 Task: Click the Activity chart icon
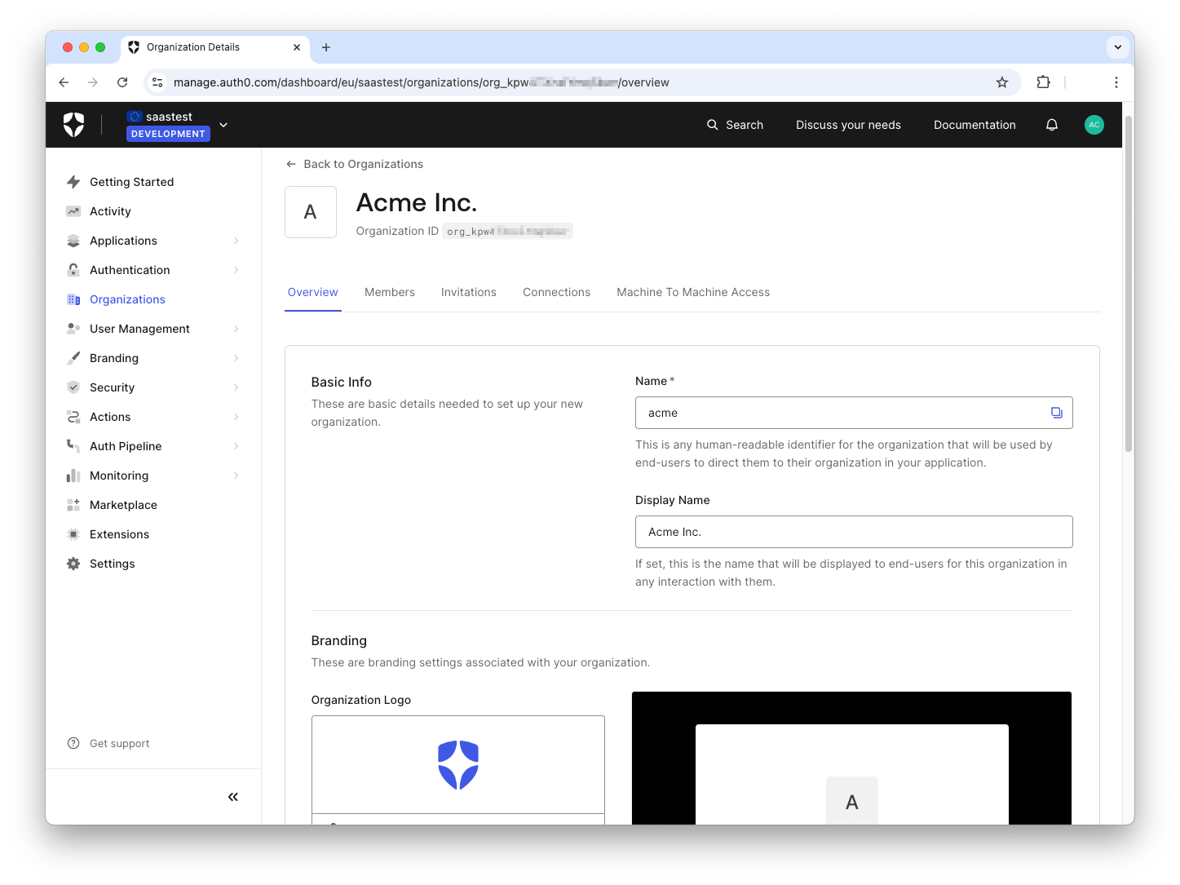pyautogui.click(x=73, y=211)
